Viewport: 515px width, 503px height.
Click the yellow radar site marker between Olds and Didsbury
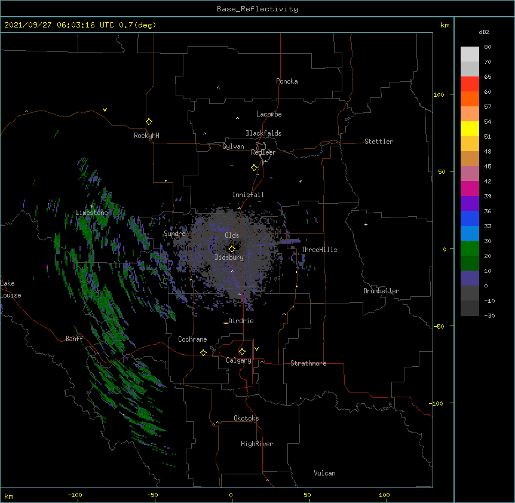(x=232, y=249)
